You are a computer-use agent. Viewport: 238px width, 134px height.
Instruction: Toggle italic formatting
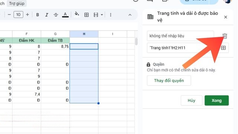pyautogui.click(x=46, y=15)
